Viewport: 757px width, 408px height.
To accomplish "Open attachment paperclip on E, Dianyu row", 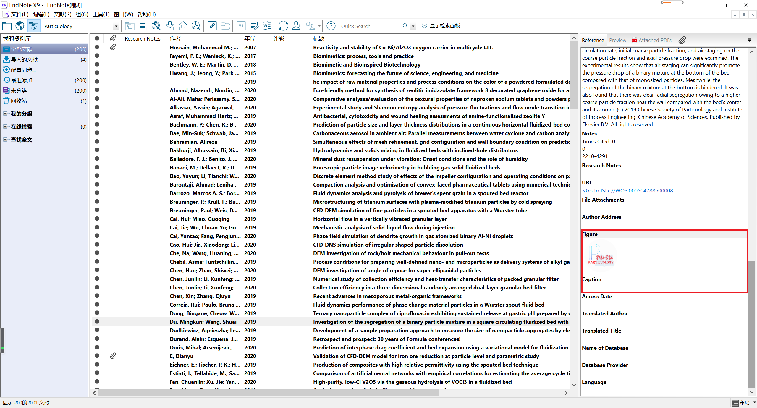I will tap(113, 356).
